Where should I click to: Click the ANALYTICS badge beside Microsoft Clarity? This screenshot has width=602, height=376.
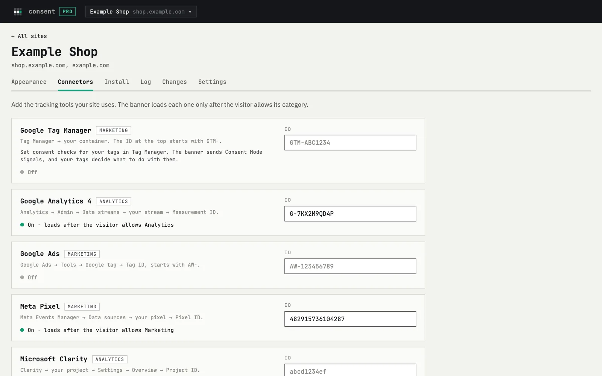point(110,359)
